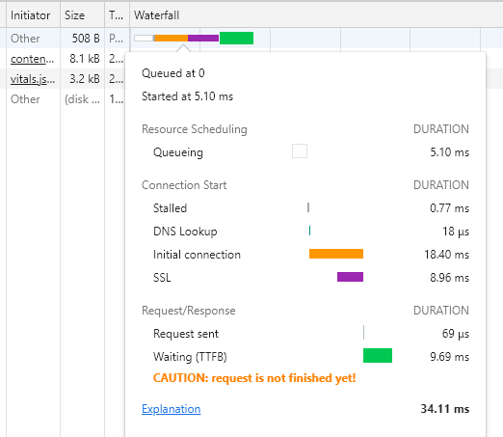This screenshot has height=437, width=503.
Task: Click the Waiting (TTFB) label
Action: pyautogui.click(x=190, y=357)
